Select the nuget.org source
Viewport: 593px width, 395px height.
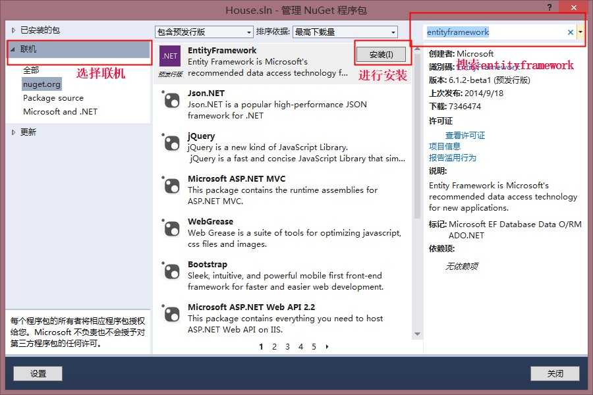(x=42, y=84)
